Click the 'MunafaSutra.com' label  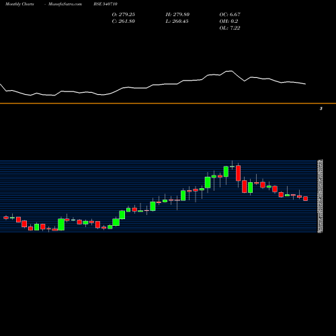click(65, 4)
